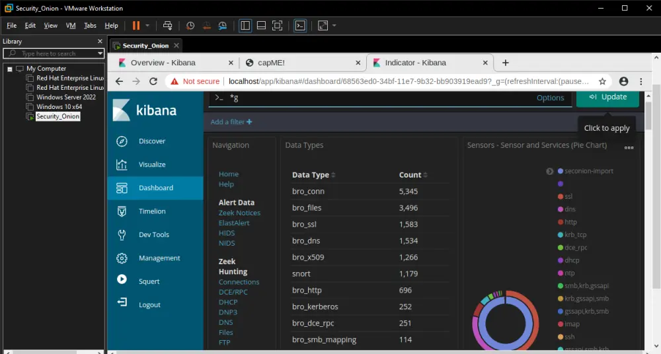Toggle library sidebar view icon
The width and height of the screenshot is (661, 354).
(x=245, y=26)
